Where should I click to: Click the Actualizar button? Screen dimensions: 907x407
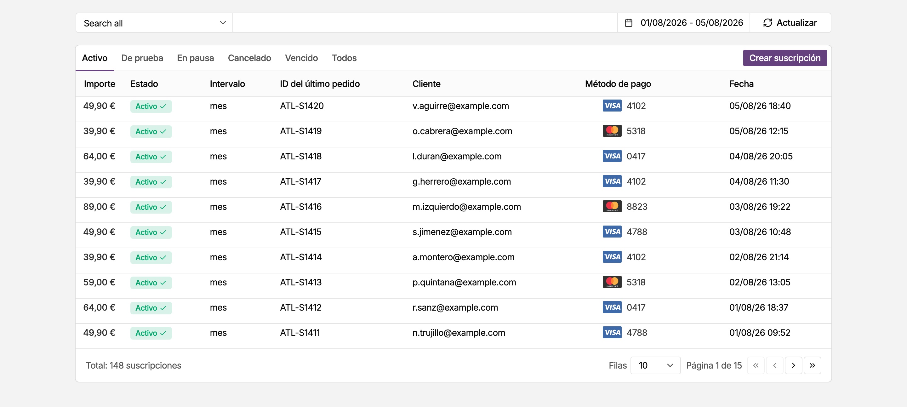click(790, 23)
